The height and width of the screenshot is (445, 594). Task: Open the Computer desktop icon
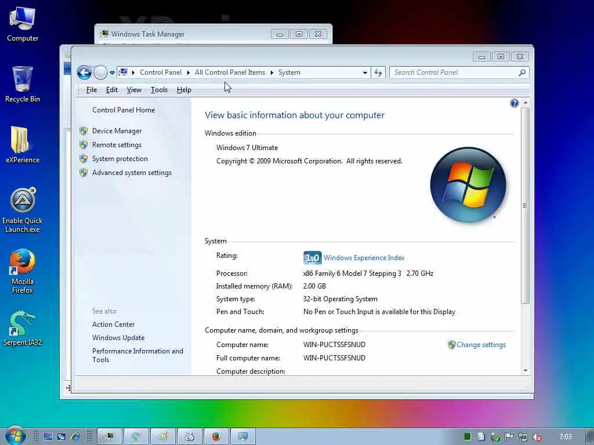click(23, 24)
